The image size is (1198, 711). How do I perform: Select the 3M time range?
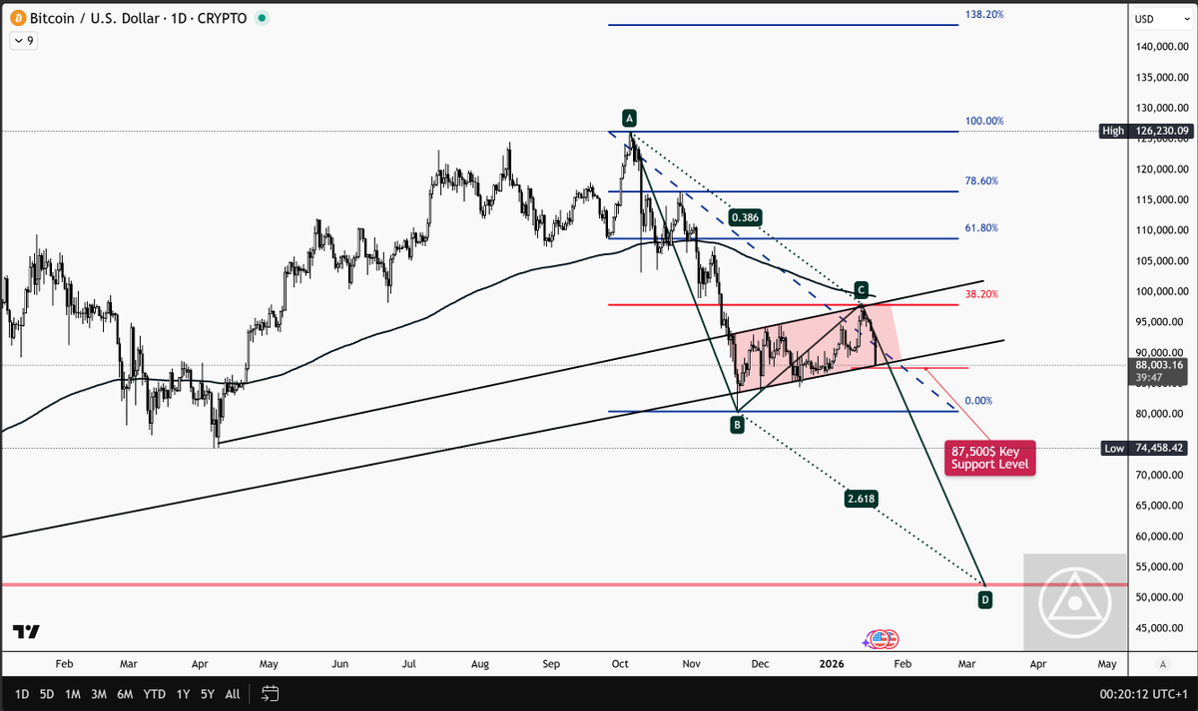point(99,692)
